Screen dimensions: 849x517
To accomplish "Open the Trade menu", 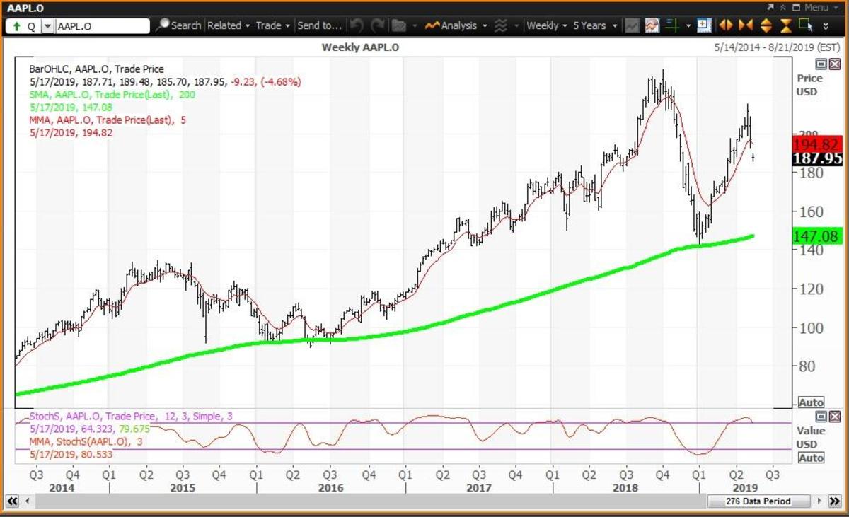I will pos(273,25).
